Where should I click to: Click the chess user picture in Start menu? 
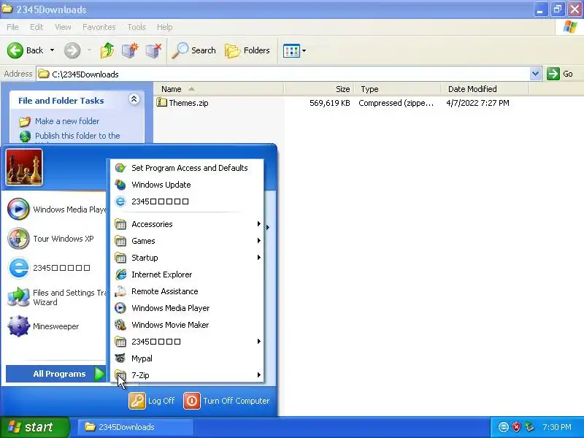24,167
